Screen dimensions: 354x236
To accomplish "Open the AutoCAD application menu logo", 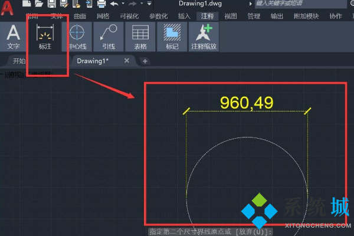I will tap(8, 5).
